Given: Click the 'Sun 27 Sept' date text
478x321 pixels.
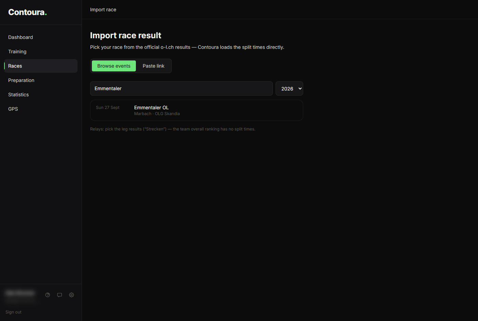Looking at the screenshot, I should click(x=108, y=108).
